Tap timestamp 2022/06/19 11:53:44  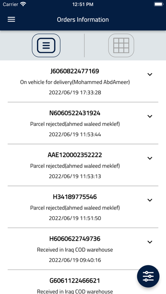click(x=75, y=134)
